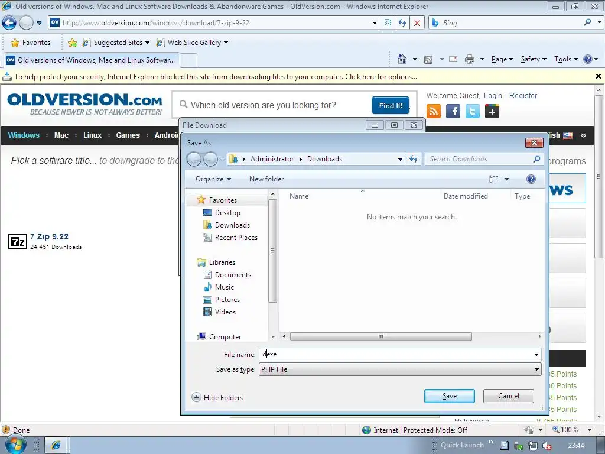Click the 7z logo icon next to 7 Zip 9.22
605x454 pixels.
pyautogui.click(x=18, y=241)
